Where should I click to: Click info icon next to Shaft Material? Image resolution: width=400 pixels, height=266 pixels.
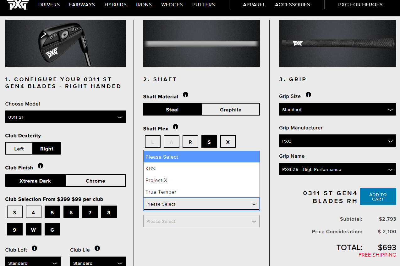(x=185, y=95)
